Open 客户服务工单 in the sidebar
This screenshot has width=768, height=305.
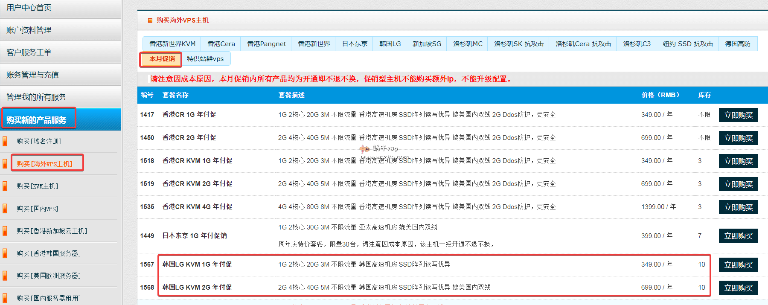[x=29, y=52]
